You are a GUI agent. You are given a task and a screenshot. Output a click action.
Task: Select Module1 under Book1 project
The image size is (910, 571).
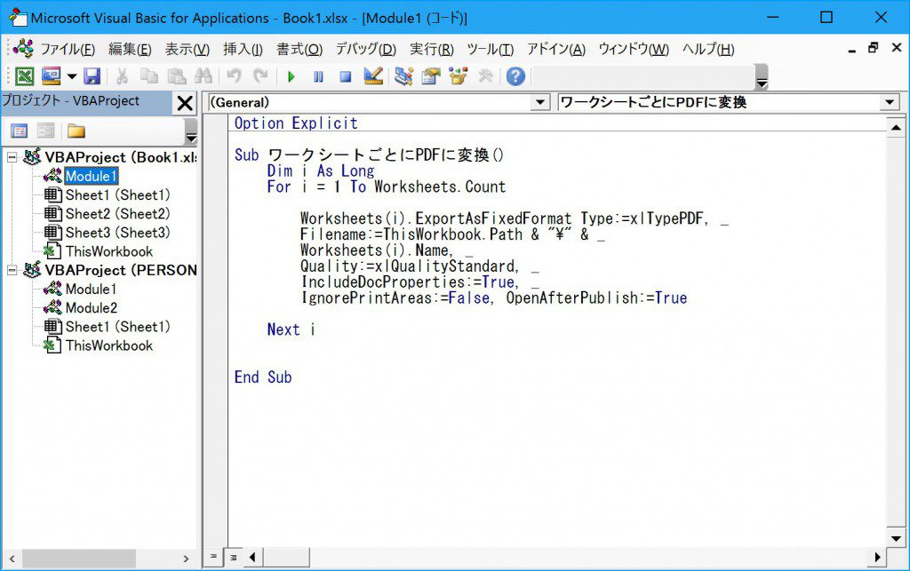tap(92, 176)
